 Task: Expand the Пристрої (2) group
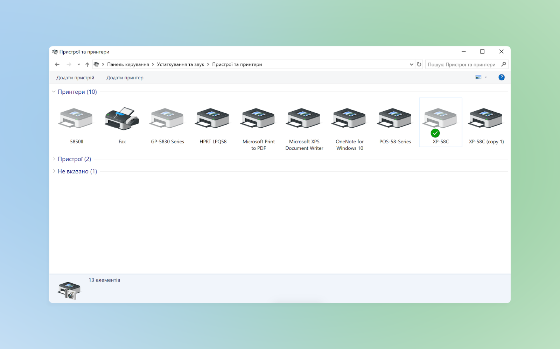pyautogui.click(x=54, y=159)
